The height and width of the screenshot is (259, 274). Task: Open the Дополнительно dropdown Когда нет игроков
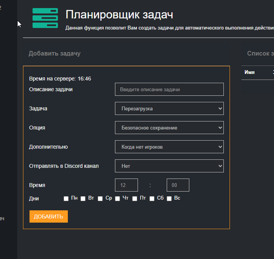tap(169, 147)
